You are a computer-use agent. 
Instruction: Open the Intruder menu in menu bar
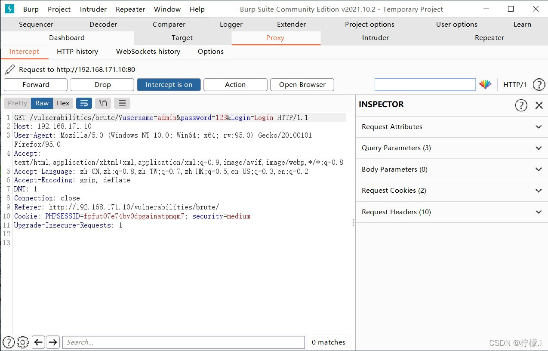click(x=93, y=9)
